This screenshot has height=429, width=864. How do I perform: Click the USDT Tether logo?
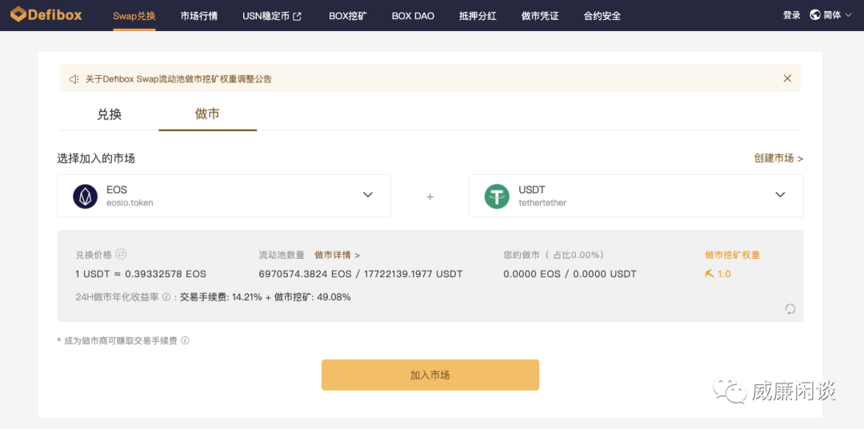(497, 196)
